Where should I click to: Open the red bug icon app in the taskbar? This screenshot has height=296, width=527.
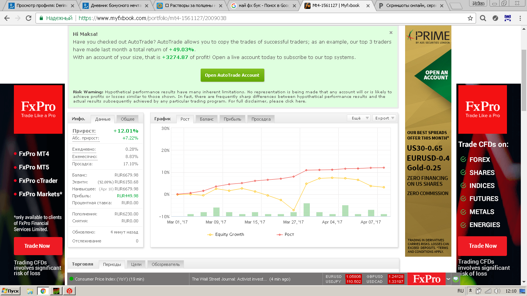coord(69,291)
